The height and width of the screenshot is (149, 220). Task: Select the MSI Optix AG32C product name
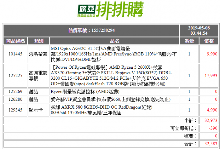click(x=114, y=54)
